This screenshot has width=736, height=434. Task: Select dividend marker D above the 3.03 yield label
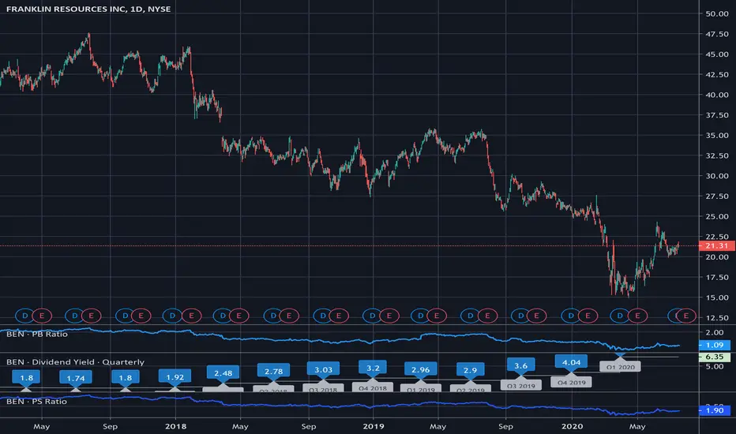click(323, 316)
